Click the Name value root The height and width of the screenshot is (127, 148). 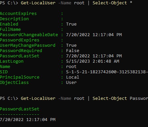[x=71, y=67]
